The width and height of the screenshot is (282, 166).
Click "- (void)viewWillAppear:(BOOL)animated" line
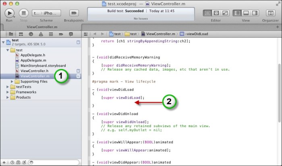click(x=133, y=142)
